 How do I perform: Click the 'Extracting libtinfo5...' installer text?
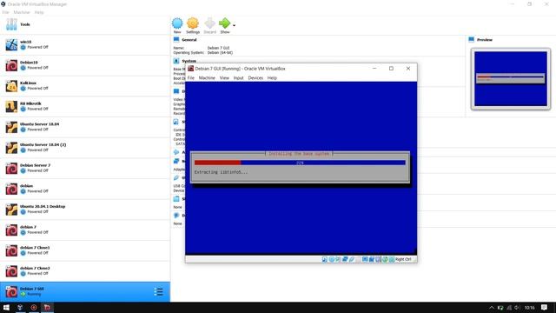221,172
